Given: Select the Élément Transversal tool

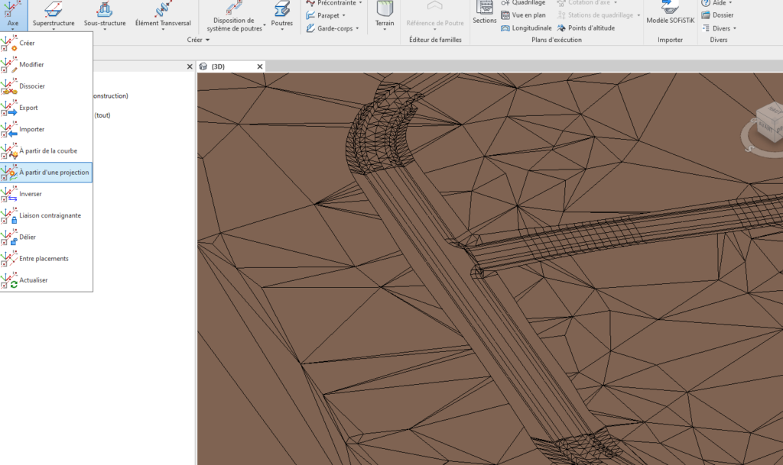Looking at the screenshot, I should 163,15.
